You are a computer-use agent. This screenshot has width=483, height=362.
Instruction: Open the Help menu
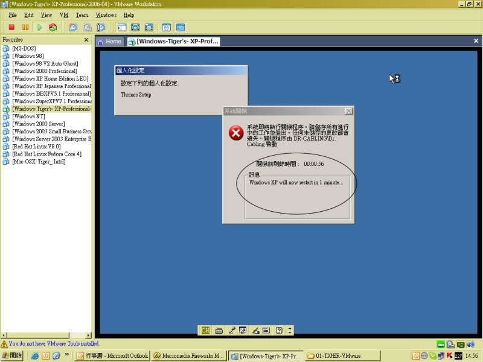129,15
